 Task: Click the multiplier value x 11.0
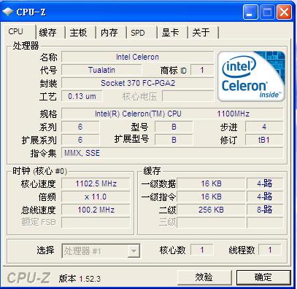(x=96, y=197)
